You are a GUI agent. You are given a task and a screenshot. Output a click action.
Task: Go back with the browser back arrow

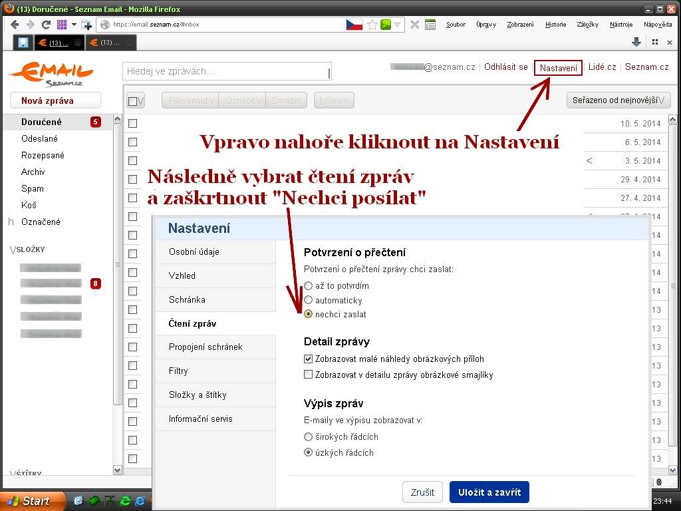coord(15,25)
